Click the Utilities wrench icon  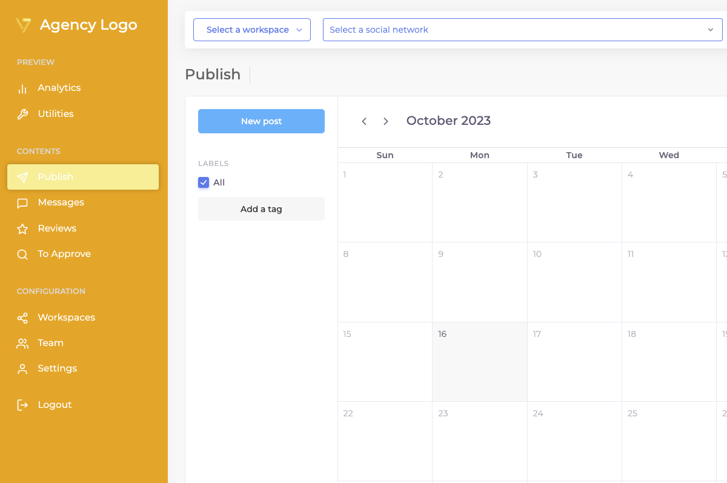pos(22,114)
